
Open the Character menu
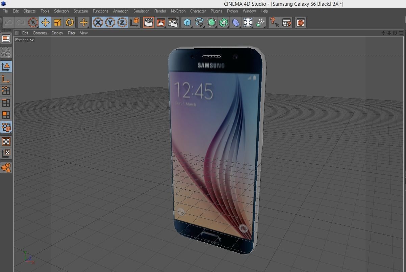coord(198,11)
